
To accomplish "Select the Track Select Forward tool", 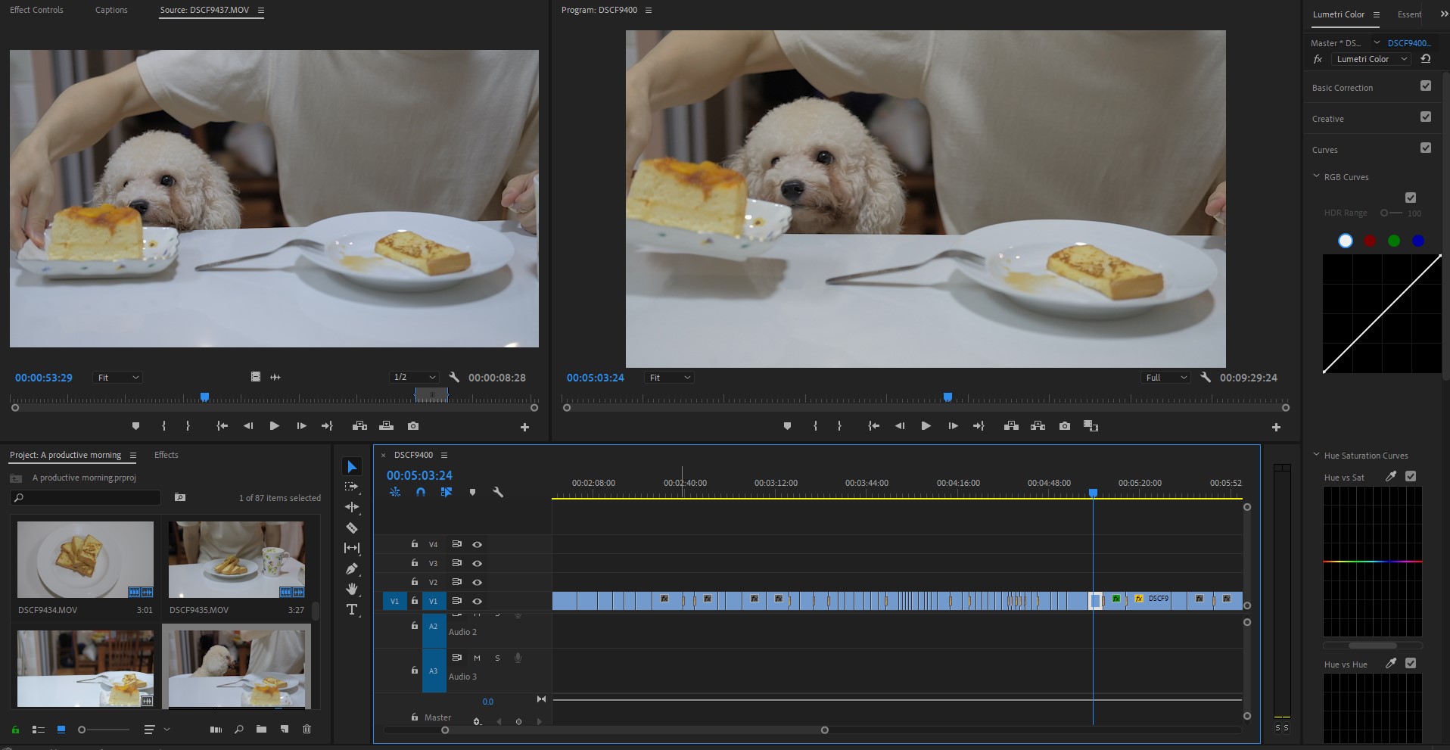I will (352, 487).
